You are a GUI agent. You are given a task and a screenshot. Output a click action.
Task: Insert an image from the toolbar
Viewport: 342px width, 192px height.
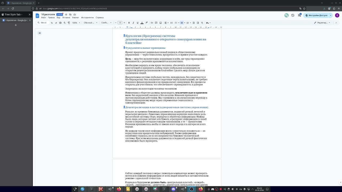(x=160, y=23)
